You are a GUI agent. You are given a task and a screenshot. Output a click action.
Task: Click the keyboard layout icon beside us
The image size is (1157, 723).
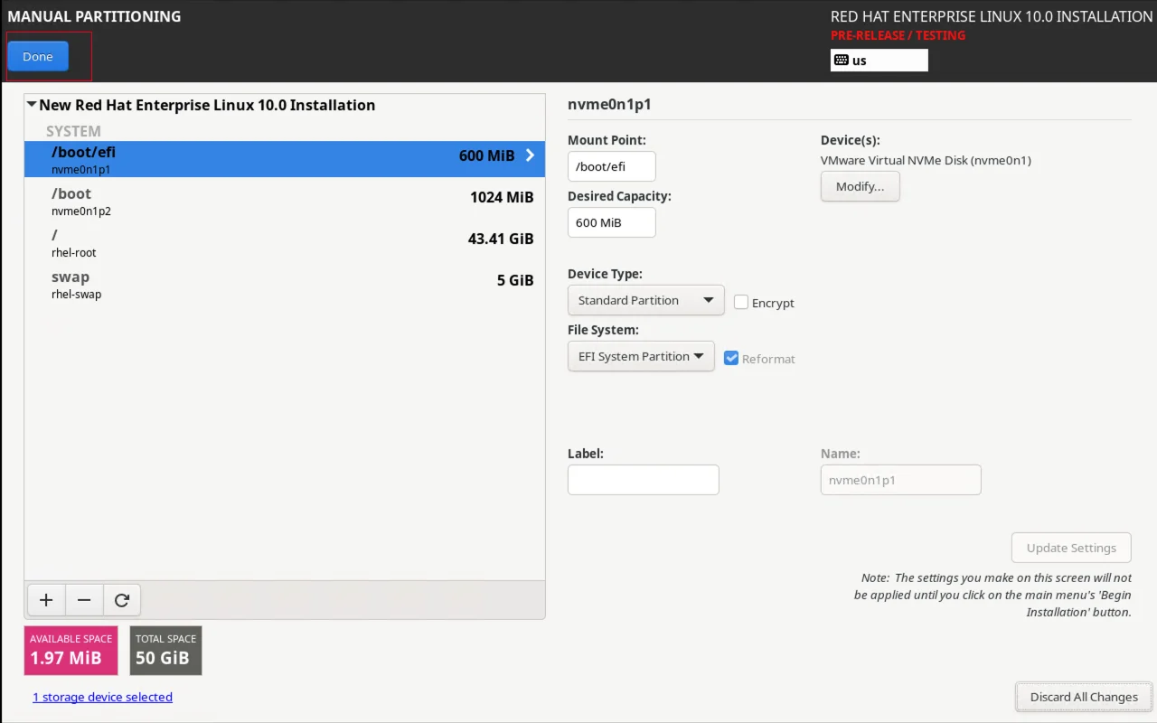[x=842, y=61]
